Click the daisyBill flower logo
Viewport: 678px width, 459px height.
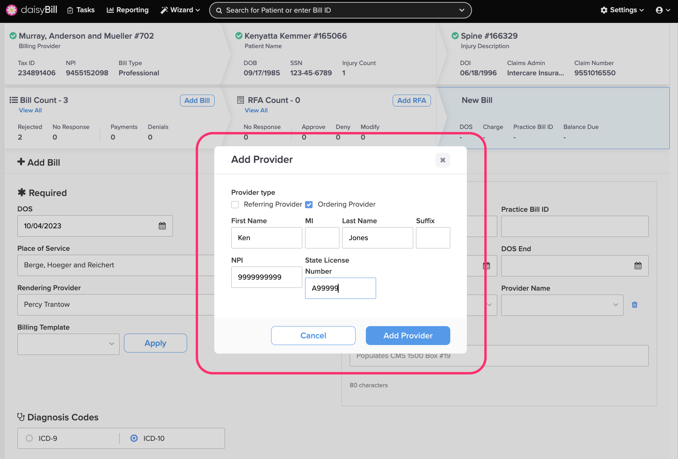[x=11, y=10]
